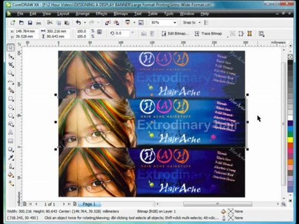Create a new document from toolbar

13,22
